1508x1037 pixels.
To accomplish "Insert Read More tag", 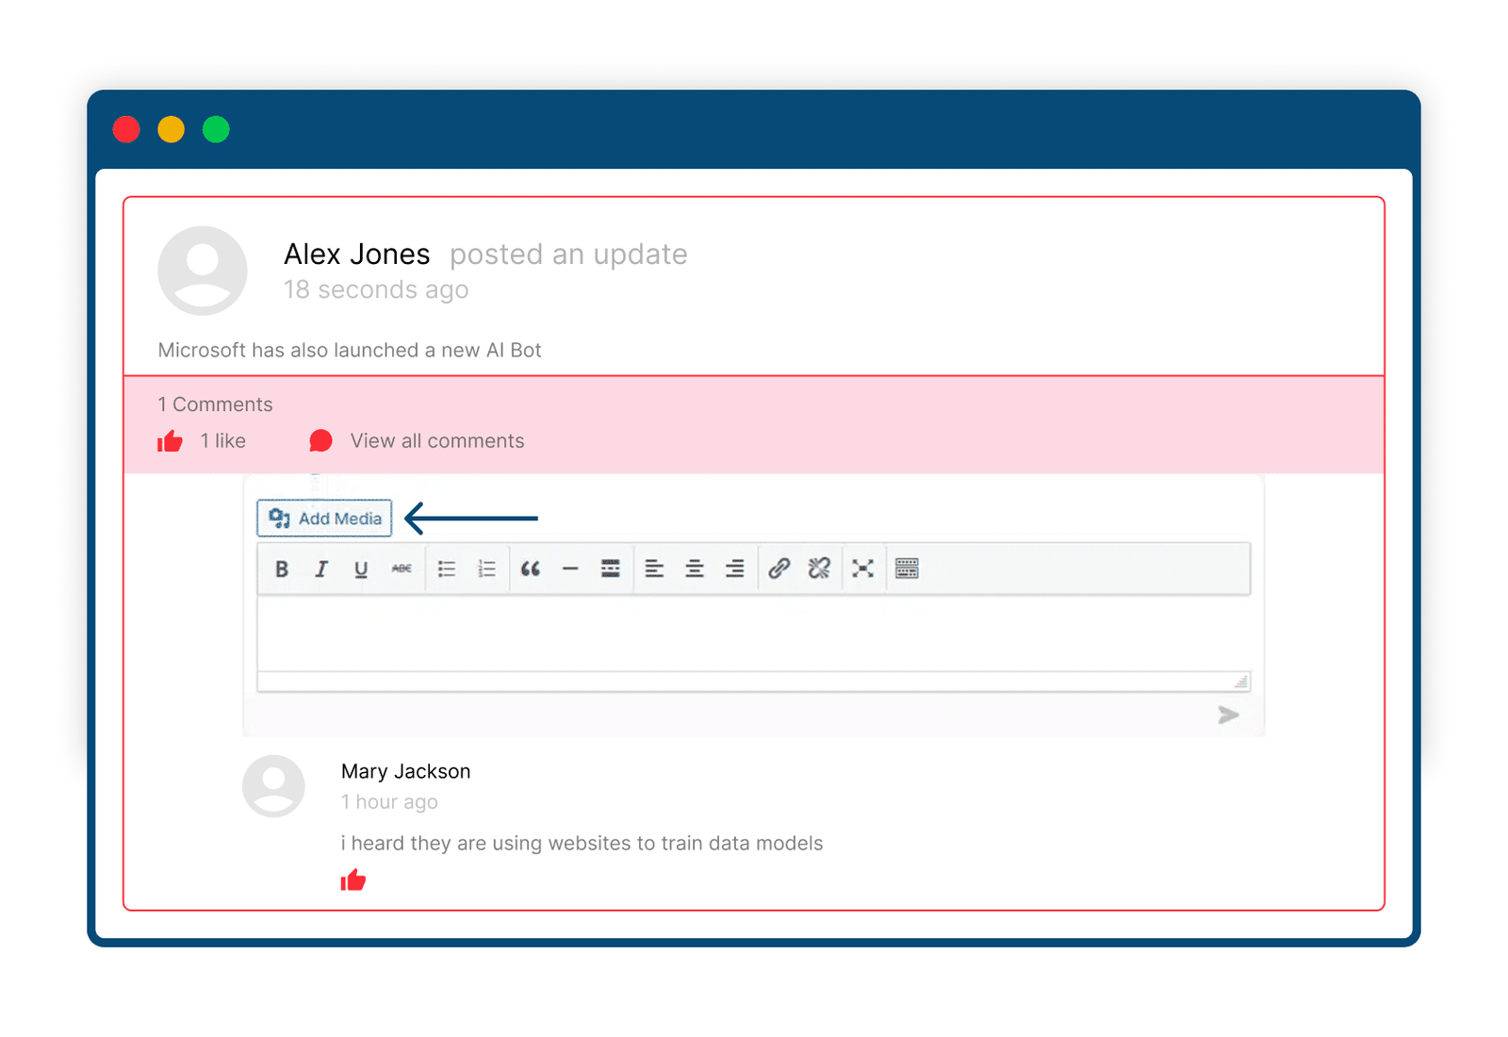I will (611, 568).
